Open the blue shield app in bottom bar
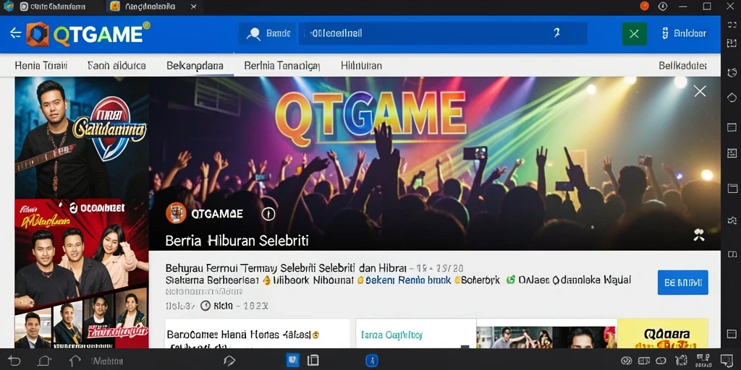The width and height of the screenshot is (741, 370). click(x=292, y=361)
